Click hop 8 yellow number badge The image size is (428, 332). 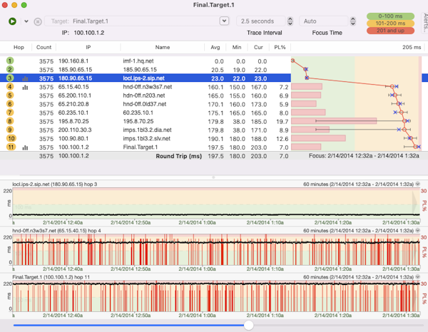11,121
